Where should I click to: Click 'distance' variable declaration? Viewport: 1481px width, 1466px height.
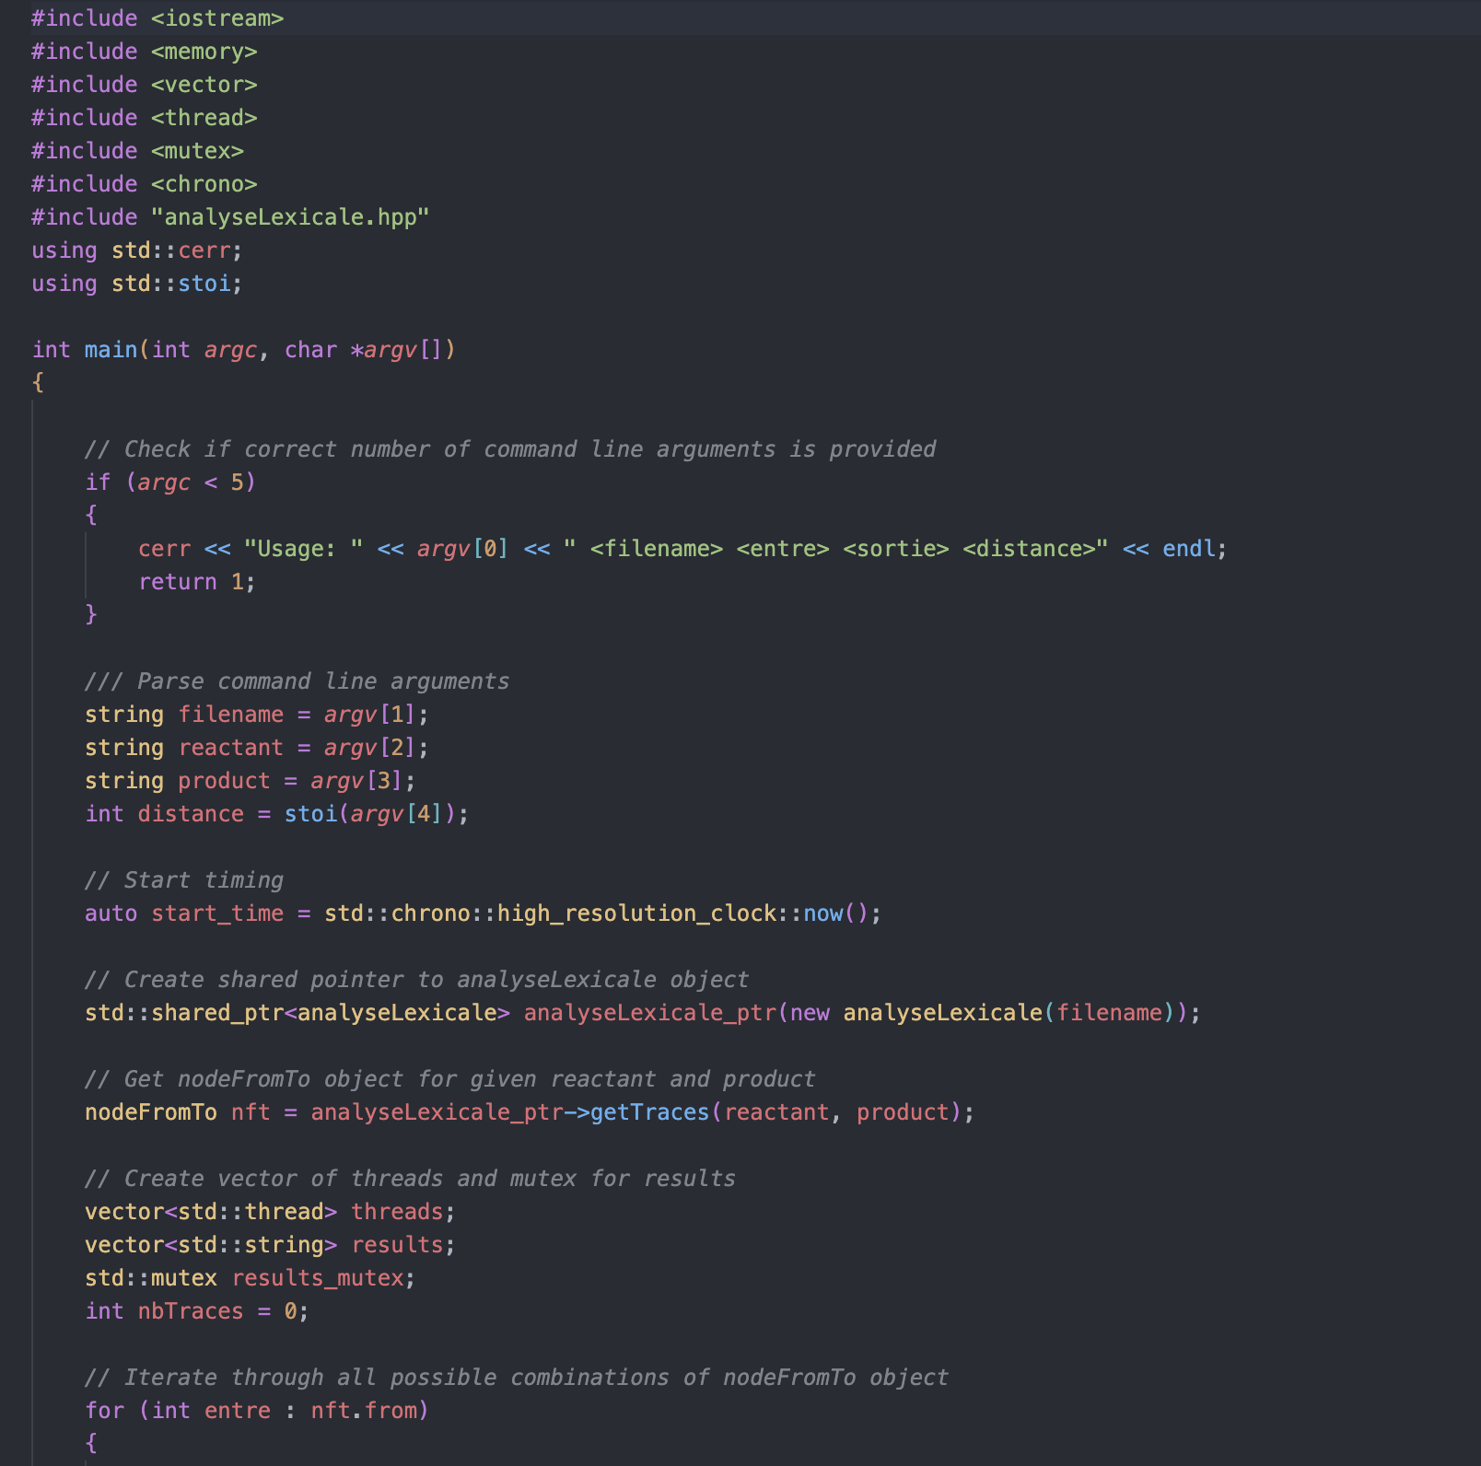(x=191, y=814)
